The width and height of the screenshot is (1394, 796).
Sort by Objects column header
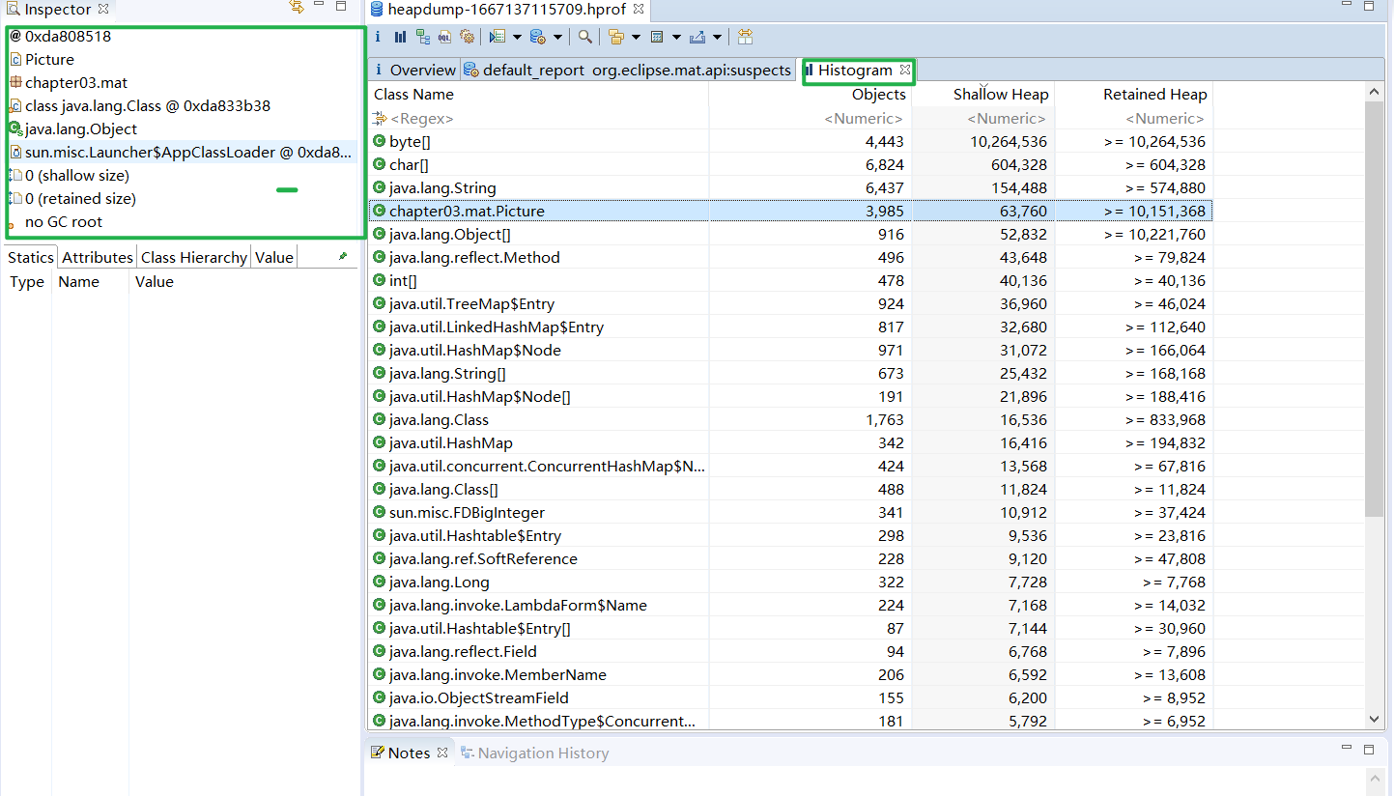(x=810, y=94)
